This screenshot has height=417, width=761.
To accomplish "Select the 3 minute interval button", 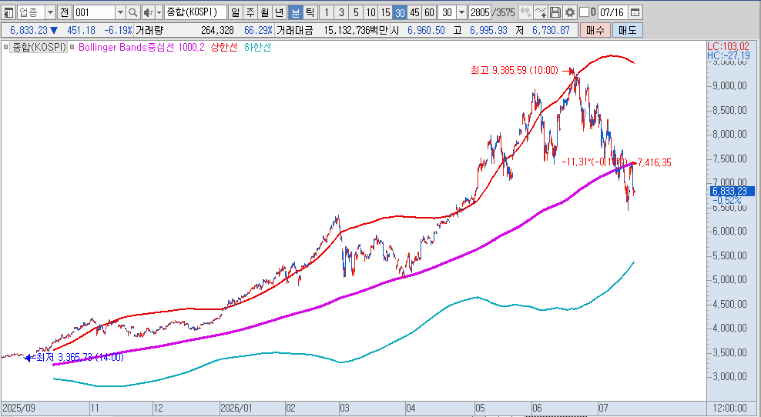I will (x=341, y=12).
